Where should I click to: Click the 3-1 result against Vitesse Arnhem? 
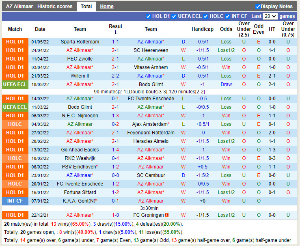pyautogui.click(x=115, y=67)
